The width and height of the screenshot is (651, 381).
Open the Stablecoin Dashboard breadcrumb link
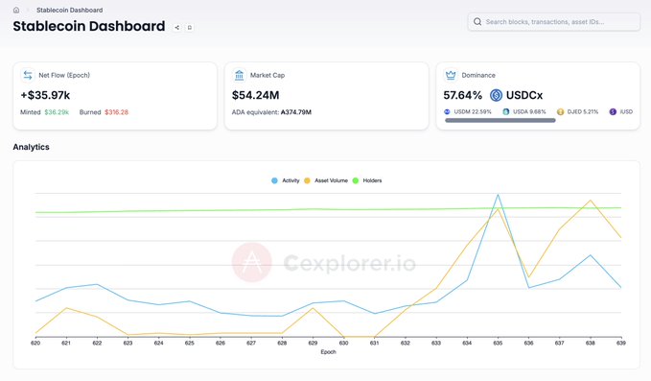(x=69, y=10)
